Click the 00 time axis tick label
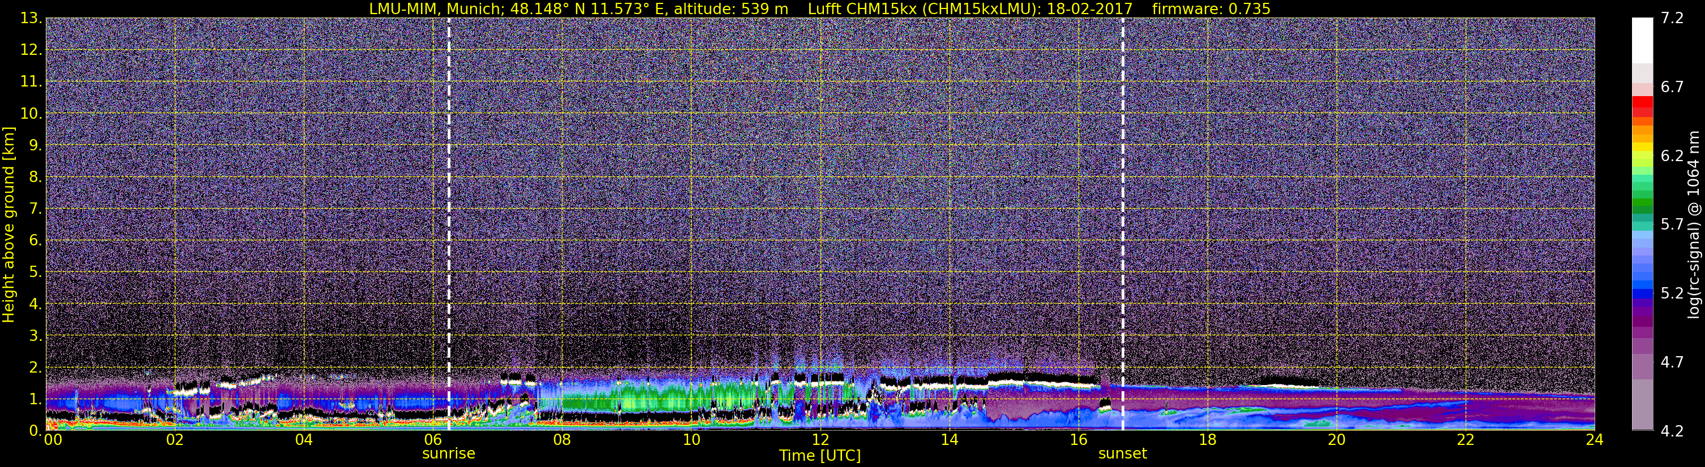 (x=53, y=440)
